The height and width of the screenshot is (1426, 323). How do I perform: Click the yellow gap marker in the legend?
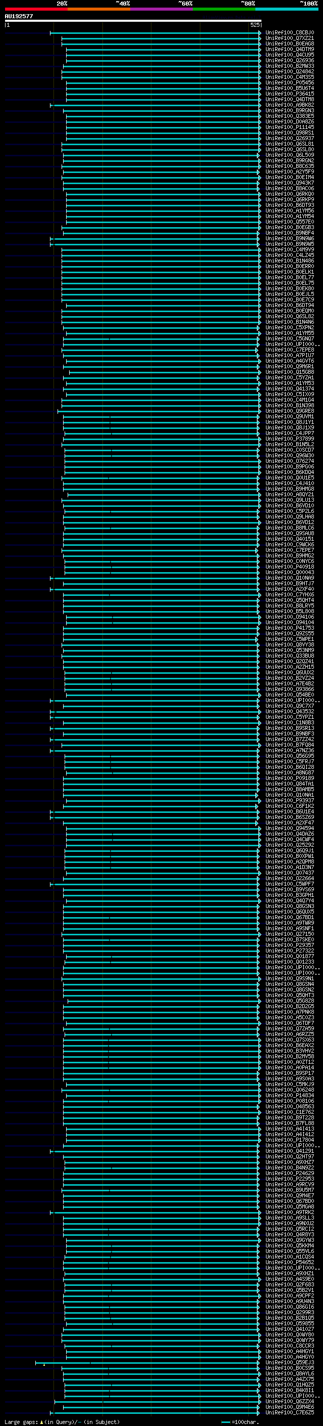click(x=41, y=1422)
